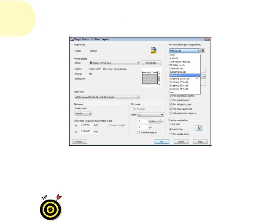
Task: Choose Screening 100%.ctb option
Action: (185, 79)
